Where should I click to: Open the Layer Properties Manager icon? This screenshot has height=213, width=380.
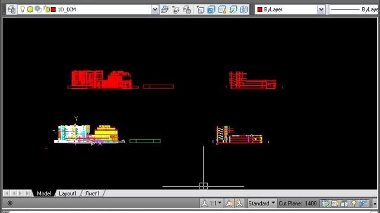coord(11,9)
